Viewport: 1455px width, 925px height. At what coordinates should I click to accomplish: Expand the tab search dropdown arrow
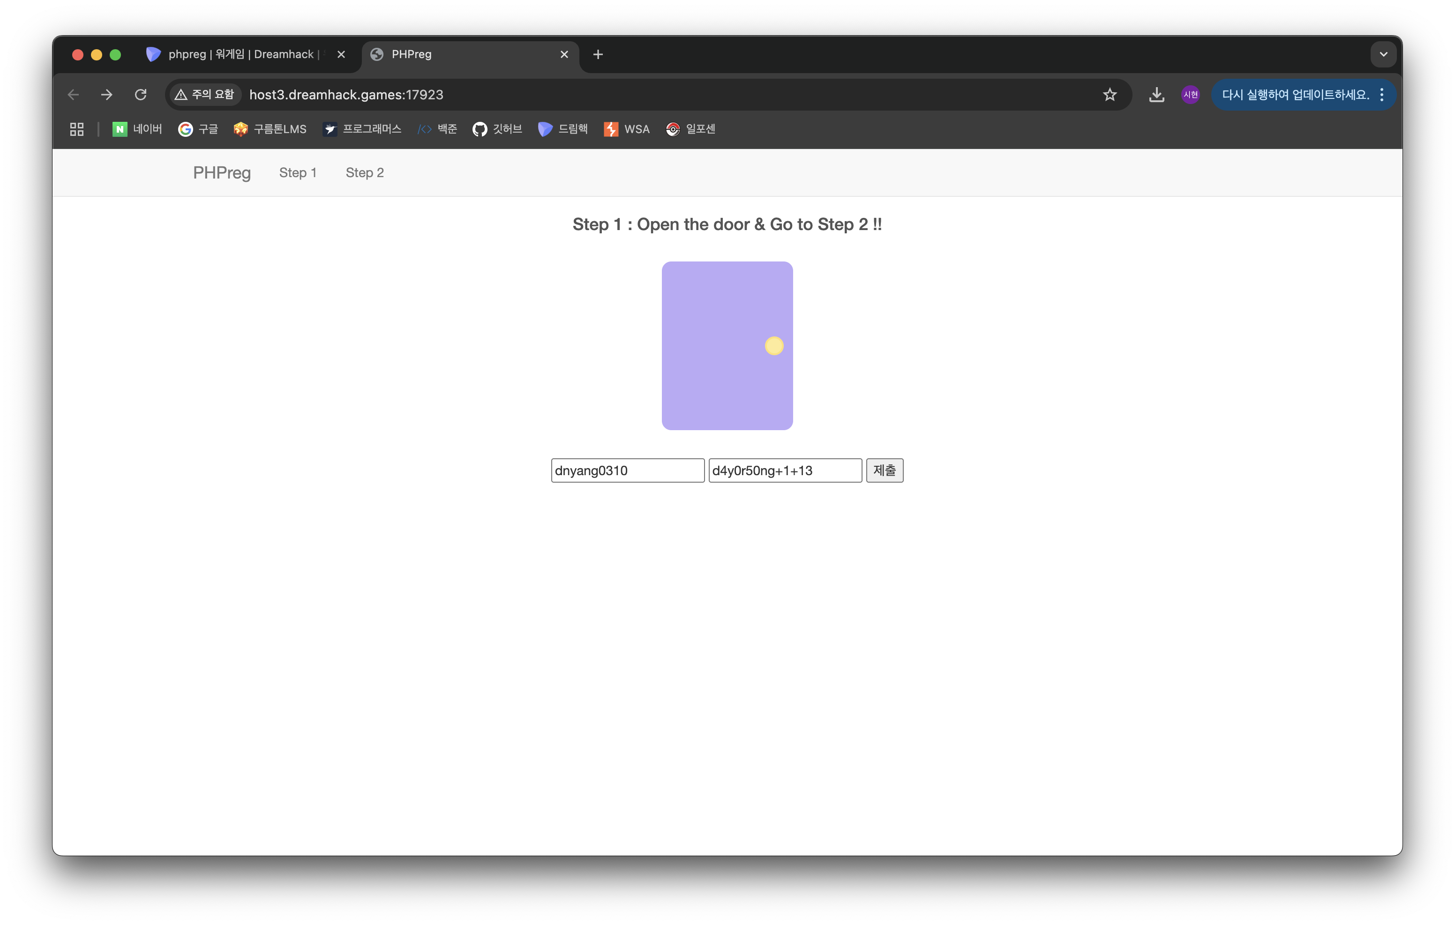tap(1383, 54)
